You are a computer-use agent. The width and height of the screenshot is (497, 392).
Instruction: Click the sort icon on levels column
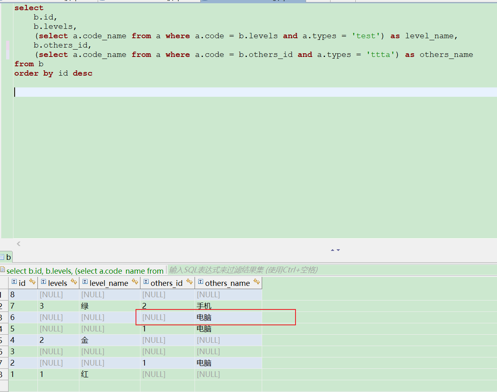(x=74, y=282)
